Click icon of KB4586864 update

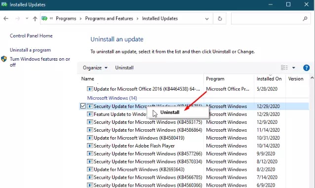[90, 130]
